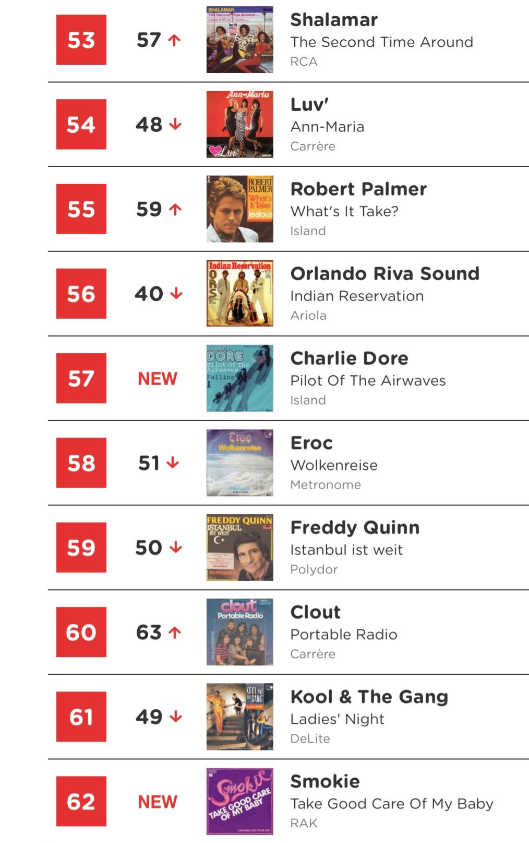
Task: View the Eroc Wolkenreise cover image
Action: 239,463
